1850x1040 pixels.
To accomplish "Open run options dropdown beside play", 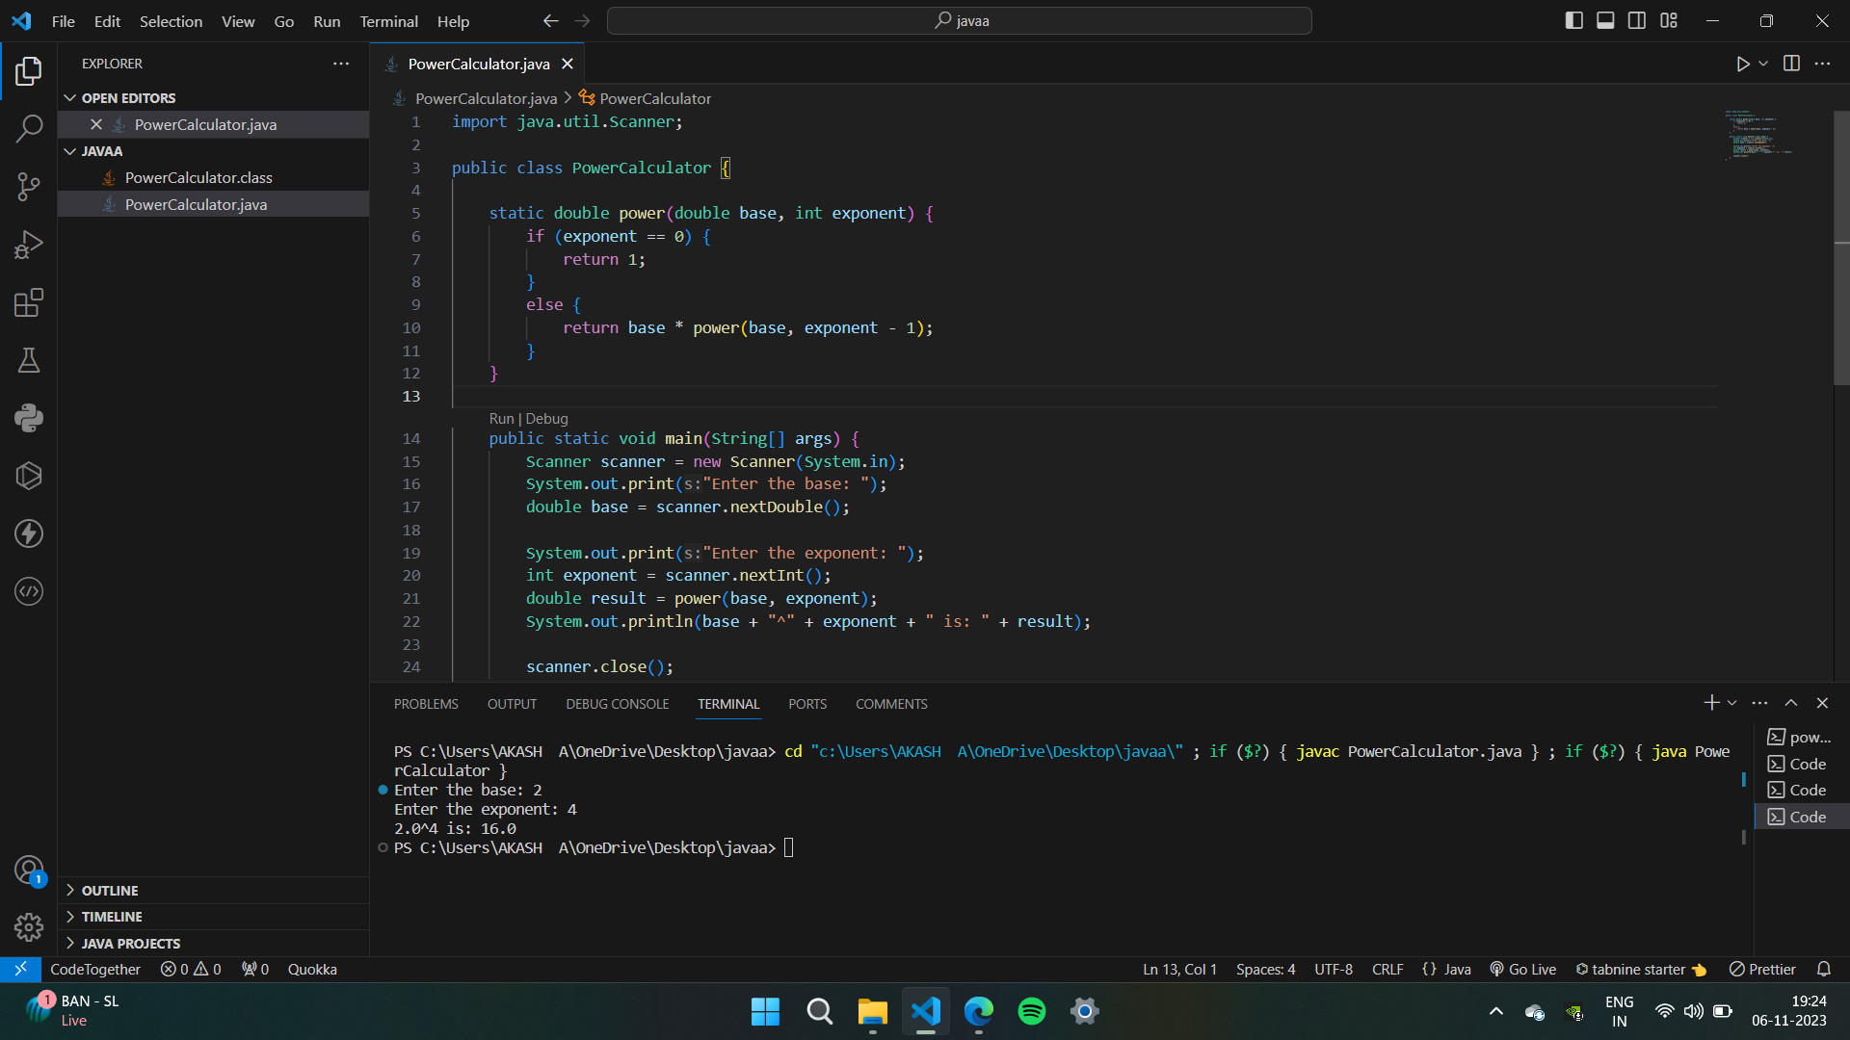I will tap(1763, 64).
